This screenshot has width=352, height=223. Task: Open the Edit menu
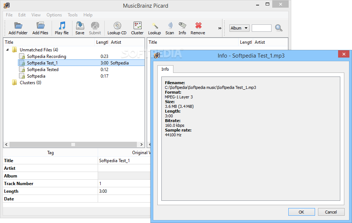click(22, 15)
